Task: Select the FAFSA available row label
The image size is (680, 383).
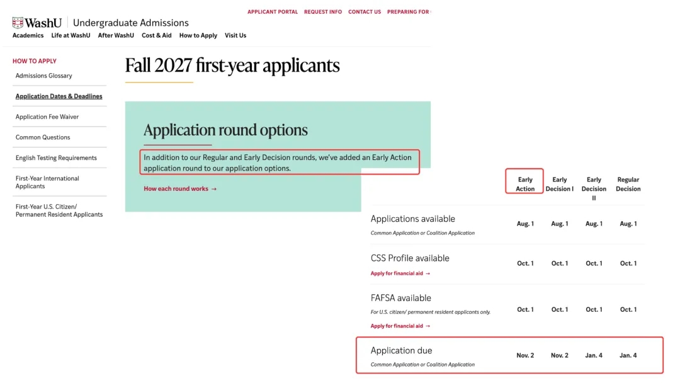Action: [400, 298]
